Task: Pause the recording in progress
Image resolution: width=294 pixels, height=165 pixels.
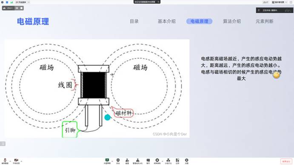Action: [17, 8]
